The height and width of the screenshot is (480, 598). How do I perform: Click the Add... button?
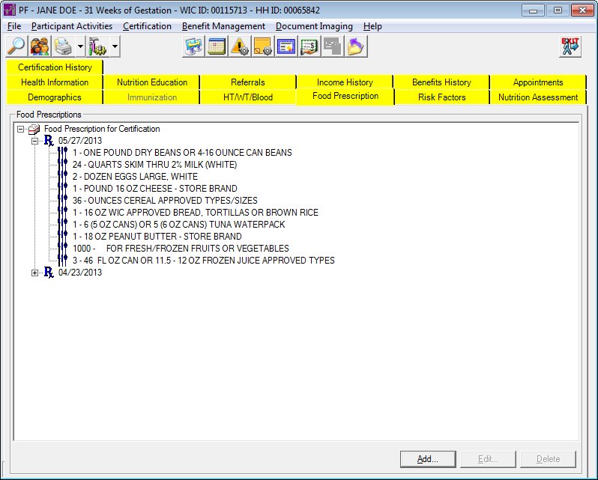[427, 458]
